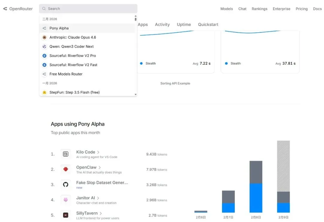
Task: Choose Sourceful: Riverflow V2 Pro result
Action: [x=88, y=56]
